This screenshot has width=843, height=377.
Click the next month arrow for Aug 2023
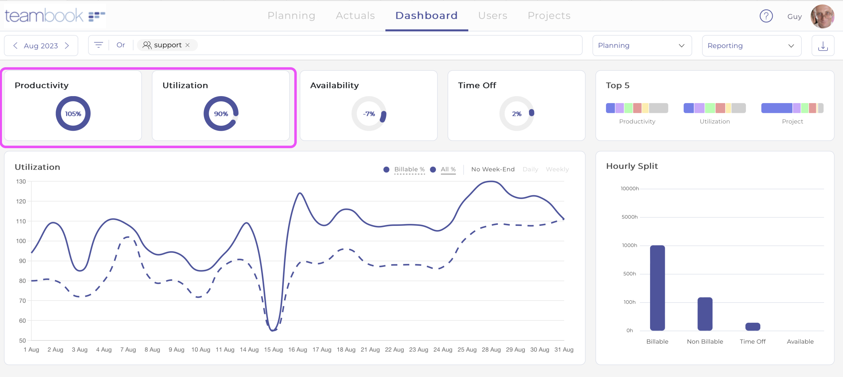[x=67, y=46]
